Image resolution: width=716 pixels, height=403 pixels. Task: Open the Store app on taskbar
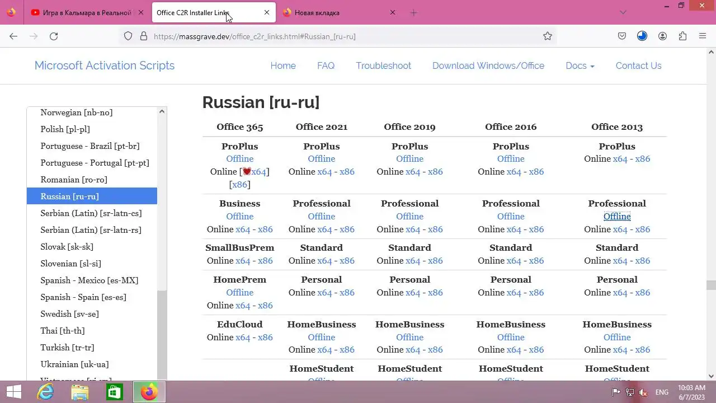click(x=115, y=392)
